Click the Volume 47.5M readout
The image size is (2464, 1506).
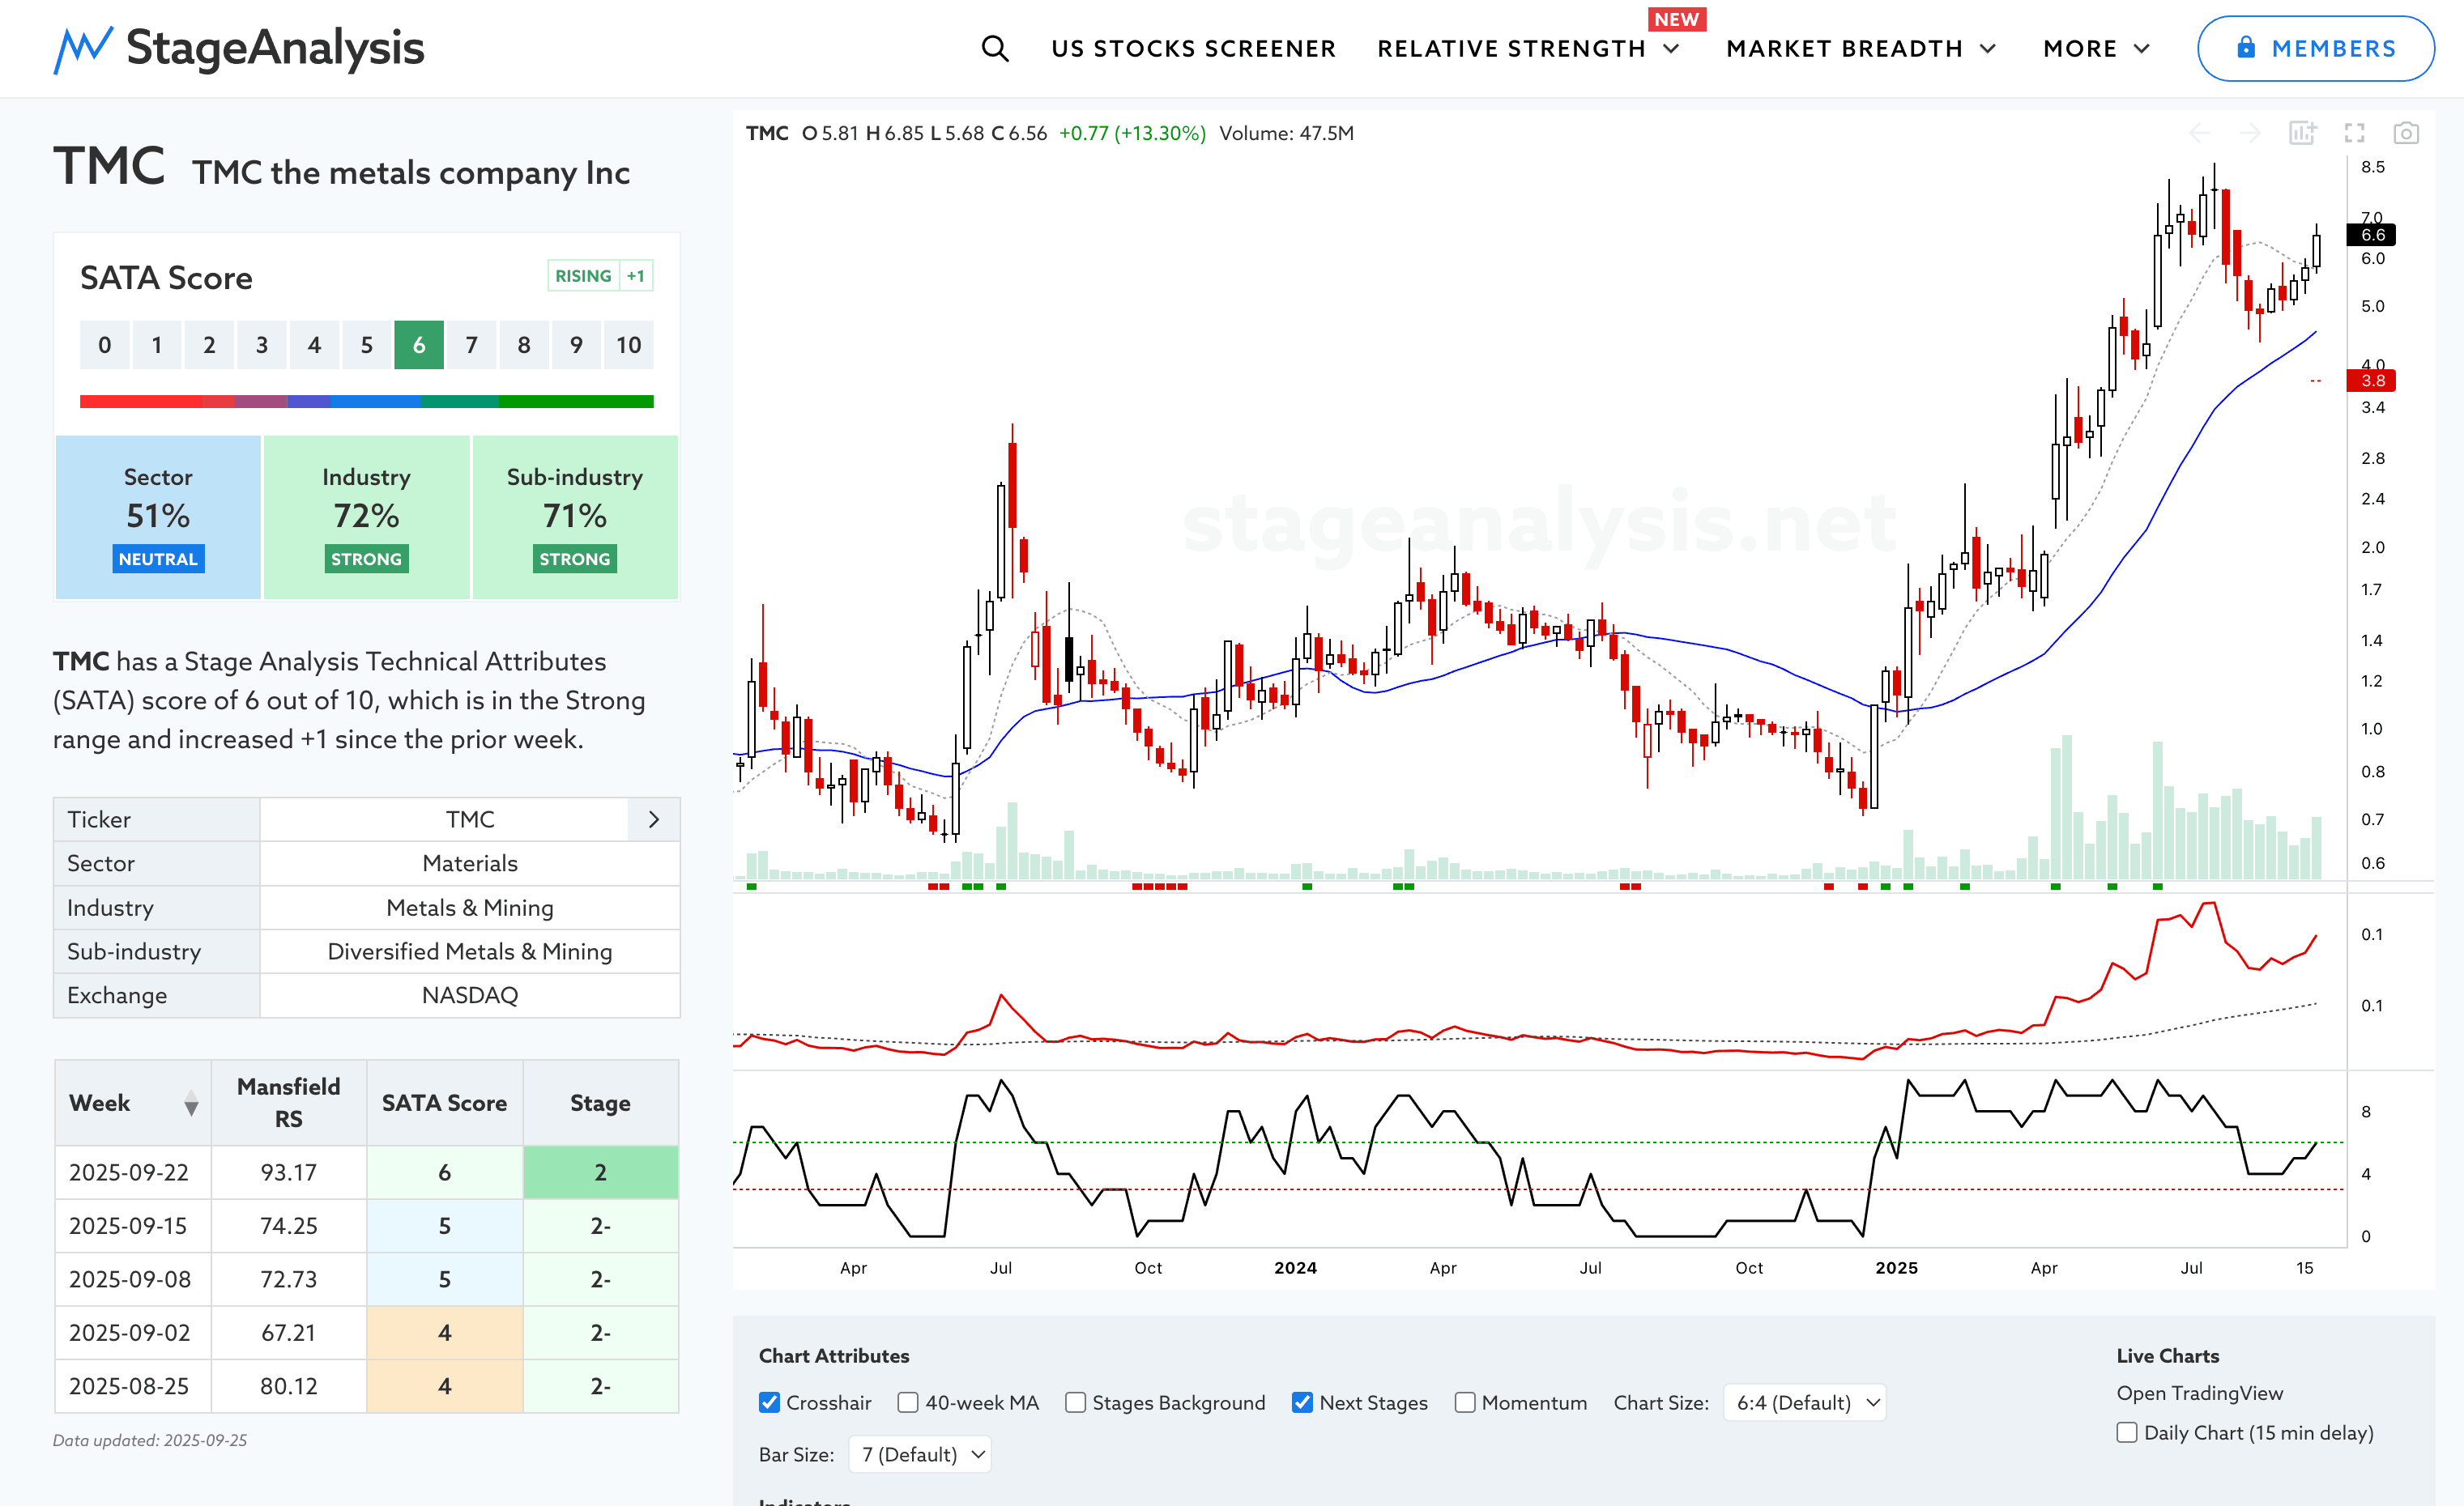pos(1286,133)
